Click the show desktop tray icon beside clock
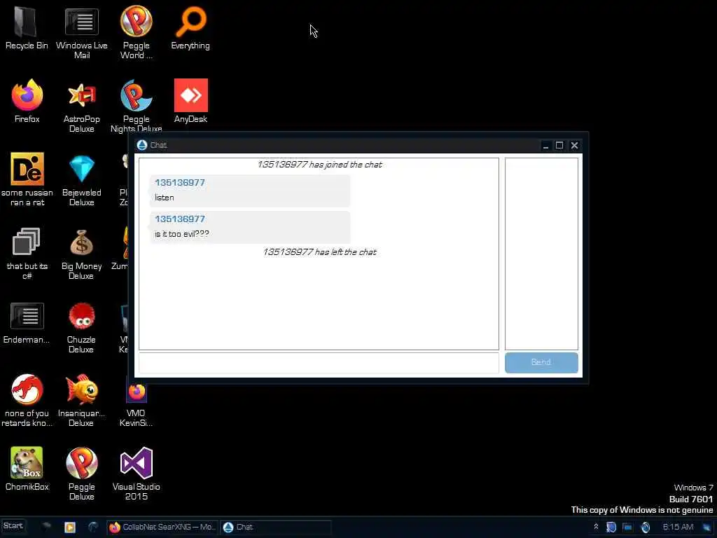 pyautogui.click(x=707, y=527)
